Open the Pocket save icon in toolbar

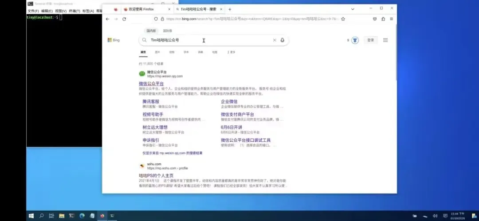(375, 19)
